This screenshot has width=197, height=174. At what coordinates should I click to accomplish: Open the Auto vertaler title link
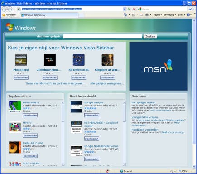tap(31, 163)
